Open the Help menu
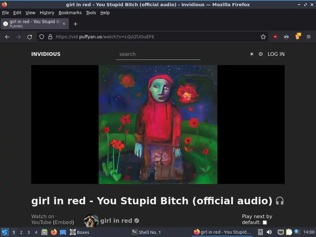The width and height of the screenshot is (316, 237). pyautogui.click(x=105, y=13)
